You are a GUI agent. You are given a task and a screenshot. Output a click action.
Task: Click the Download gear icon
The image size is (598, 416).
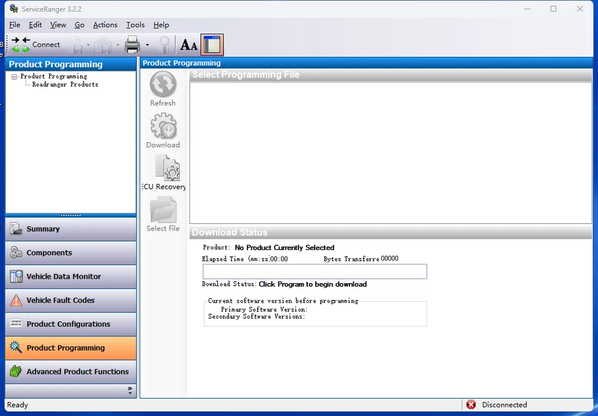(163, 126)
